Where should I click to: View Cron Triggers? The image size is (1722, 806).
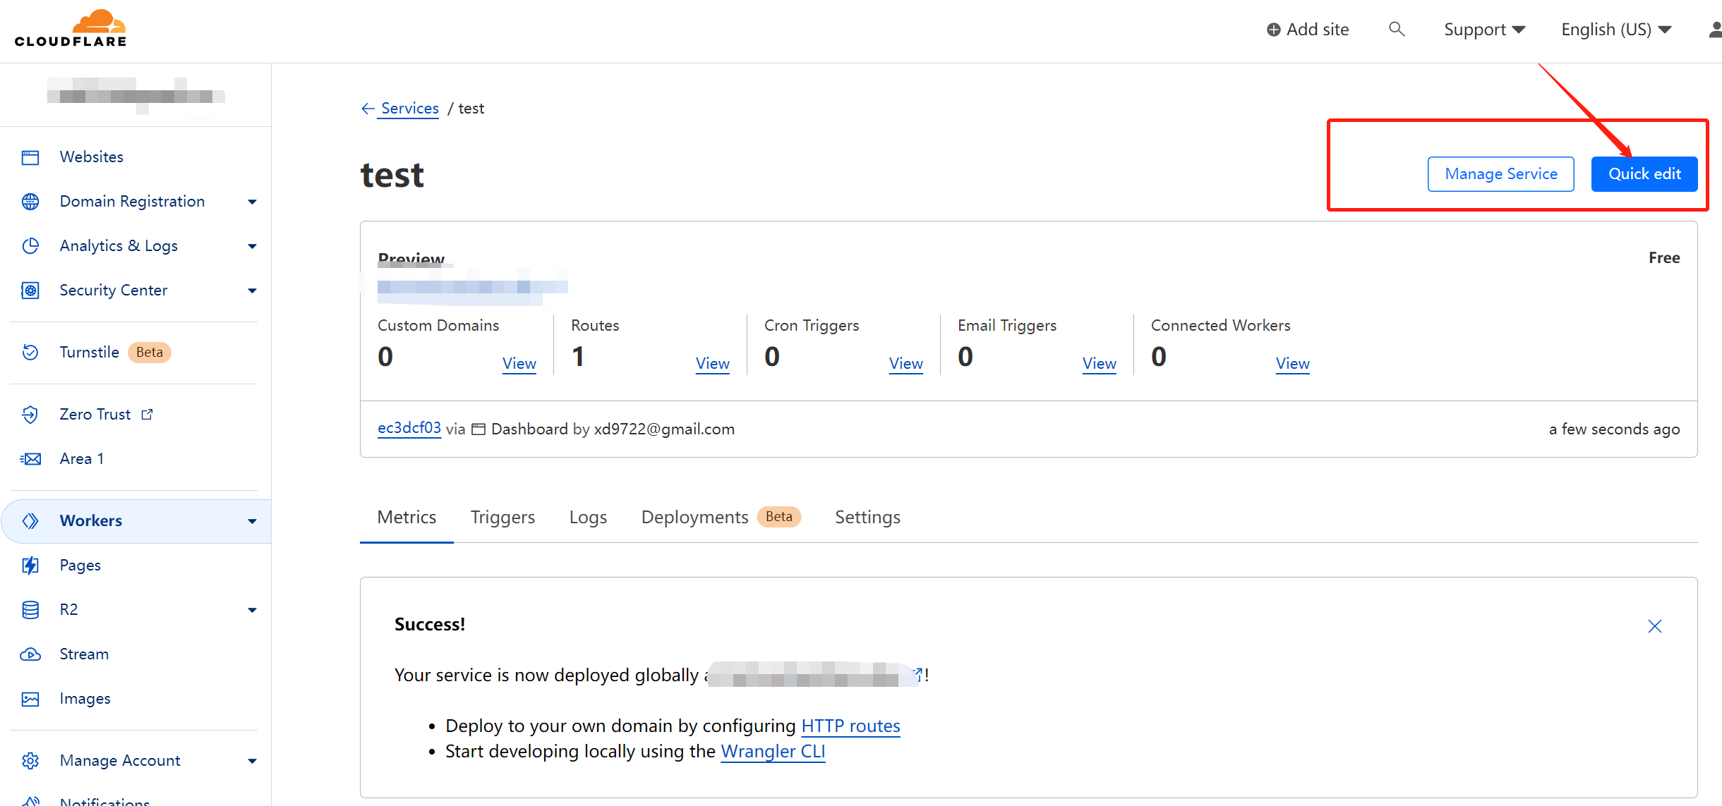pyautogui.click(x=905, y=364)
